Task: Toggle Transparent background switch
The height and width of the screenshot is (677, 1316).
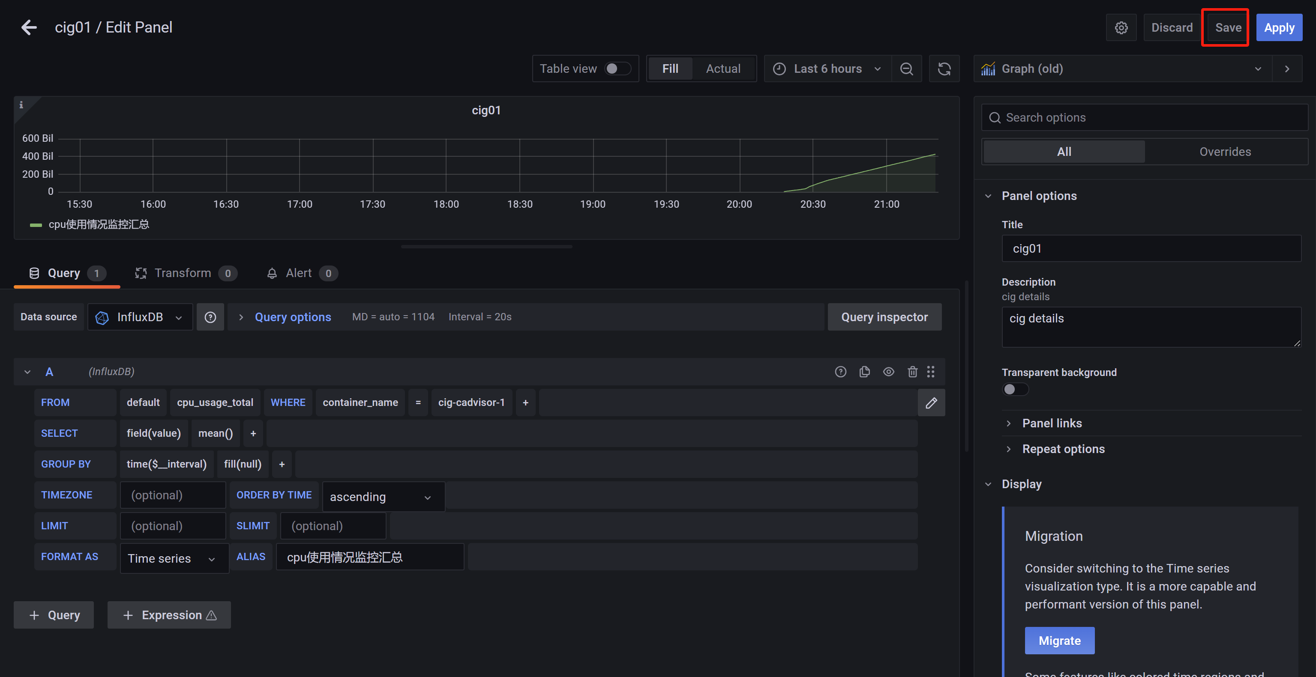Action: click(1015, 389)
